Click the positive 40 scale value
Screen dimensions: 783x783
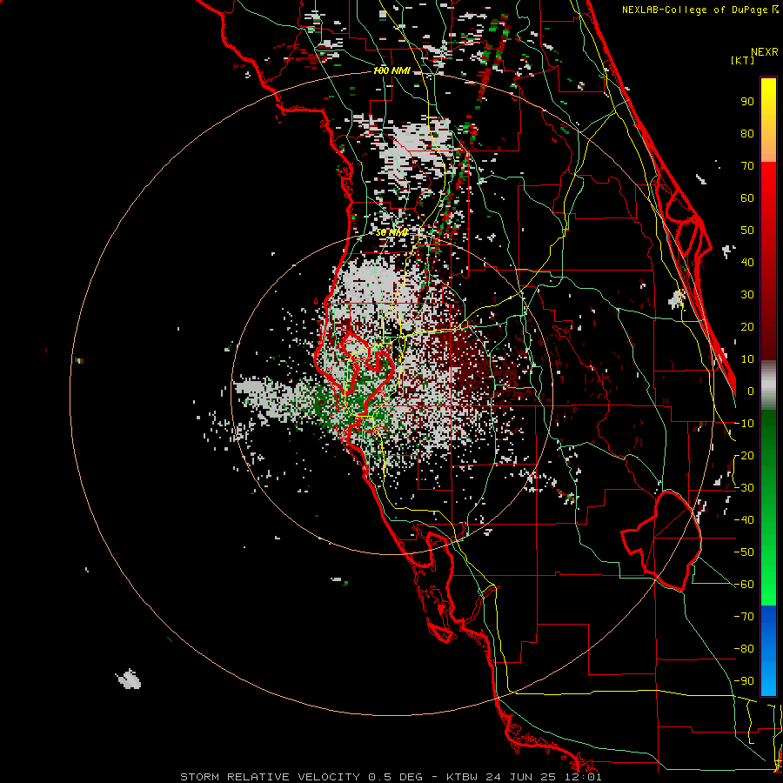[747, 263]
